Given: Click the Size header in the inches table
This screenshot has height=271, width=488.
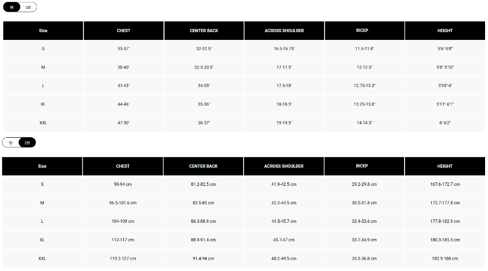Looking at the screenshot, I should [x=43, y=31].
